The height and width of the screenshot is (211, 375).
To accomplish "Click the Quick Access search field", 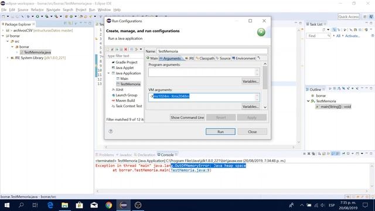I will pos(349,16).
